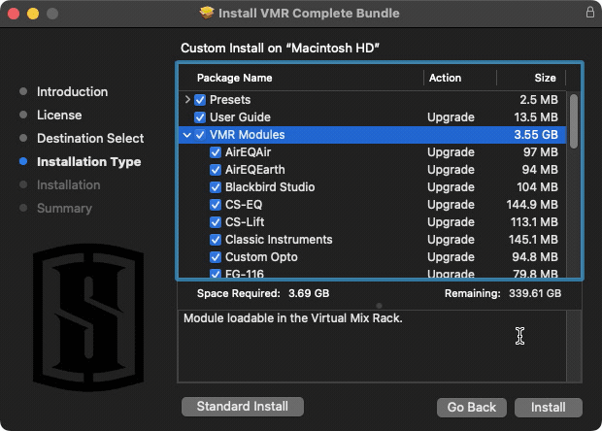This screenshot has width=602, height=431.
Task: Uncheck the User Guide checkbox
Action: click(200, 117)
